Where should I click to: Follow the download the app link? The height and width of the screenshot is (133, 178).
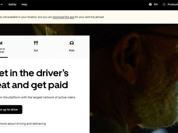63,17
